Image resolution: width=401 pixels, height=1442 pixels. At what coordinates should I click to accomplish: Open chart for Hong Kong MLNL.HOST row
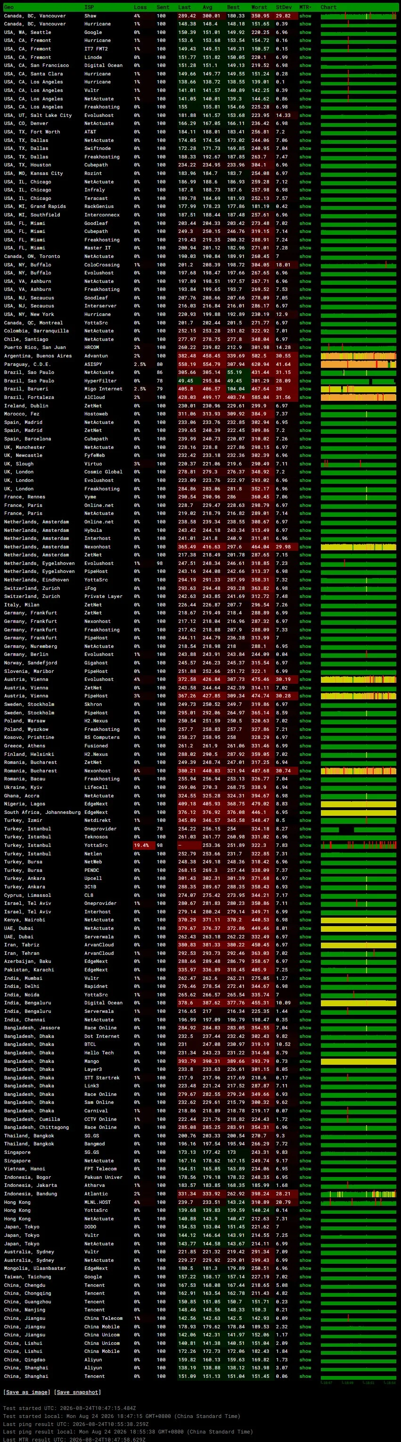point(359,1202)
